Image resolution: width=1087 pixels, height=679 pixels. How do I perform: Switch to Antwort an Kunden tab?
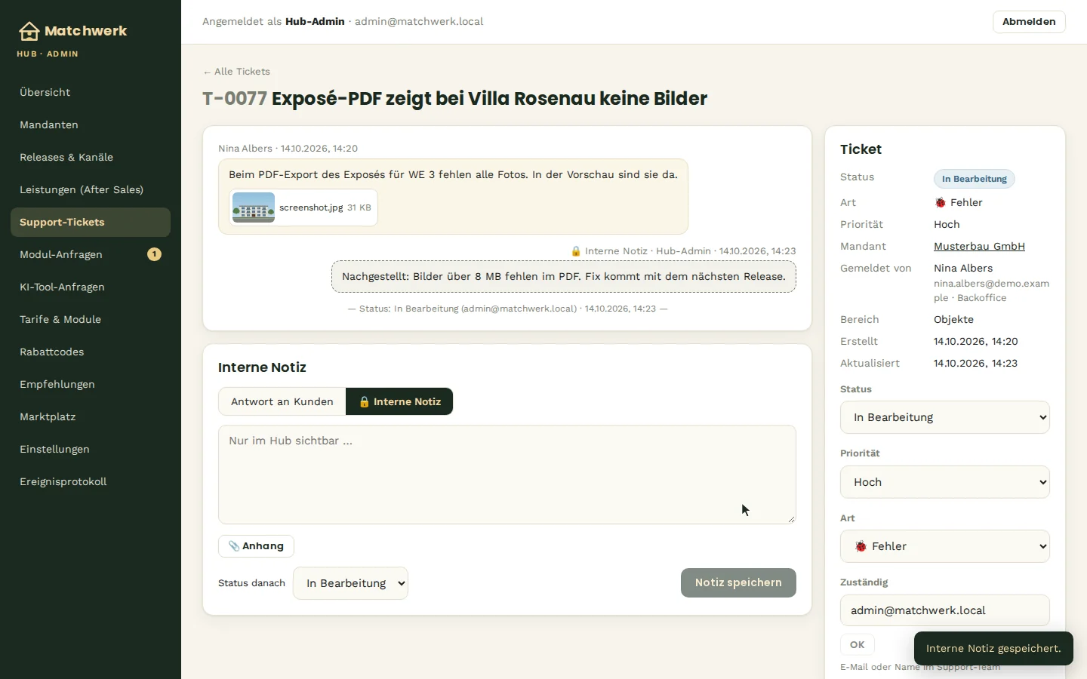tap(282, 401)
